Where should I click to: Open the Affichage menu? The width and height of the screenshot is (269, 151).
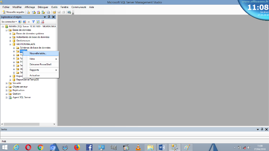[30, 7]
